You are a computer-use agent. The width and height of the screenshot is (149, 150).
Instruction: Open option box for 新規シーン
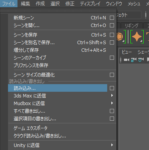112,18
